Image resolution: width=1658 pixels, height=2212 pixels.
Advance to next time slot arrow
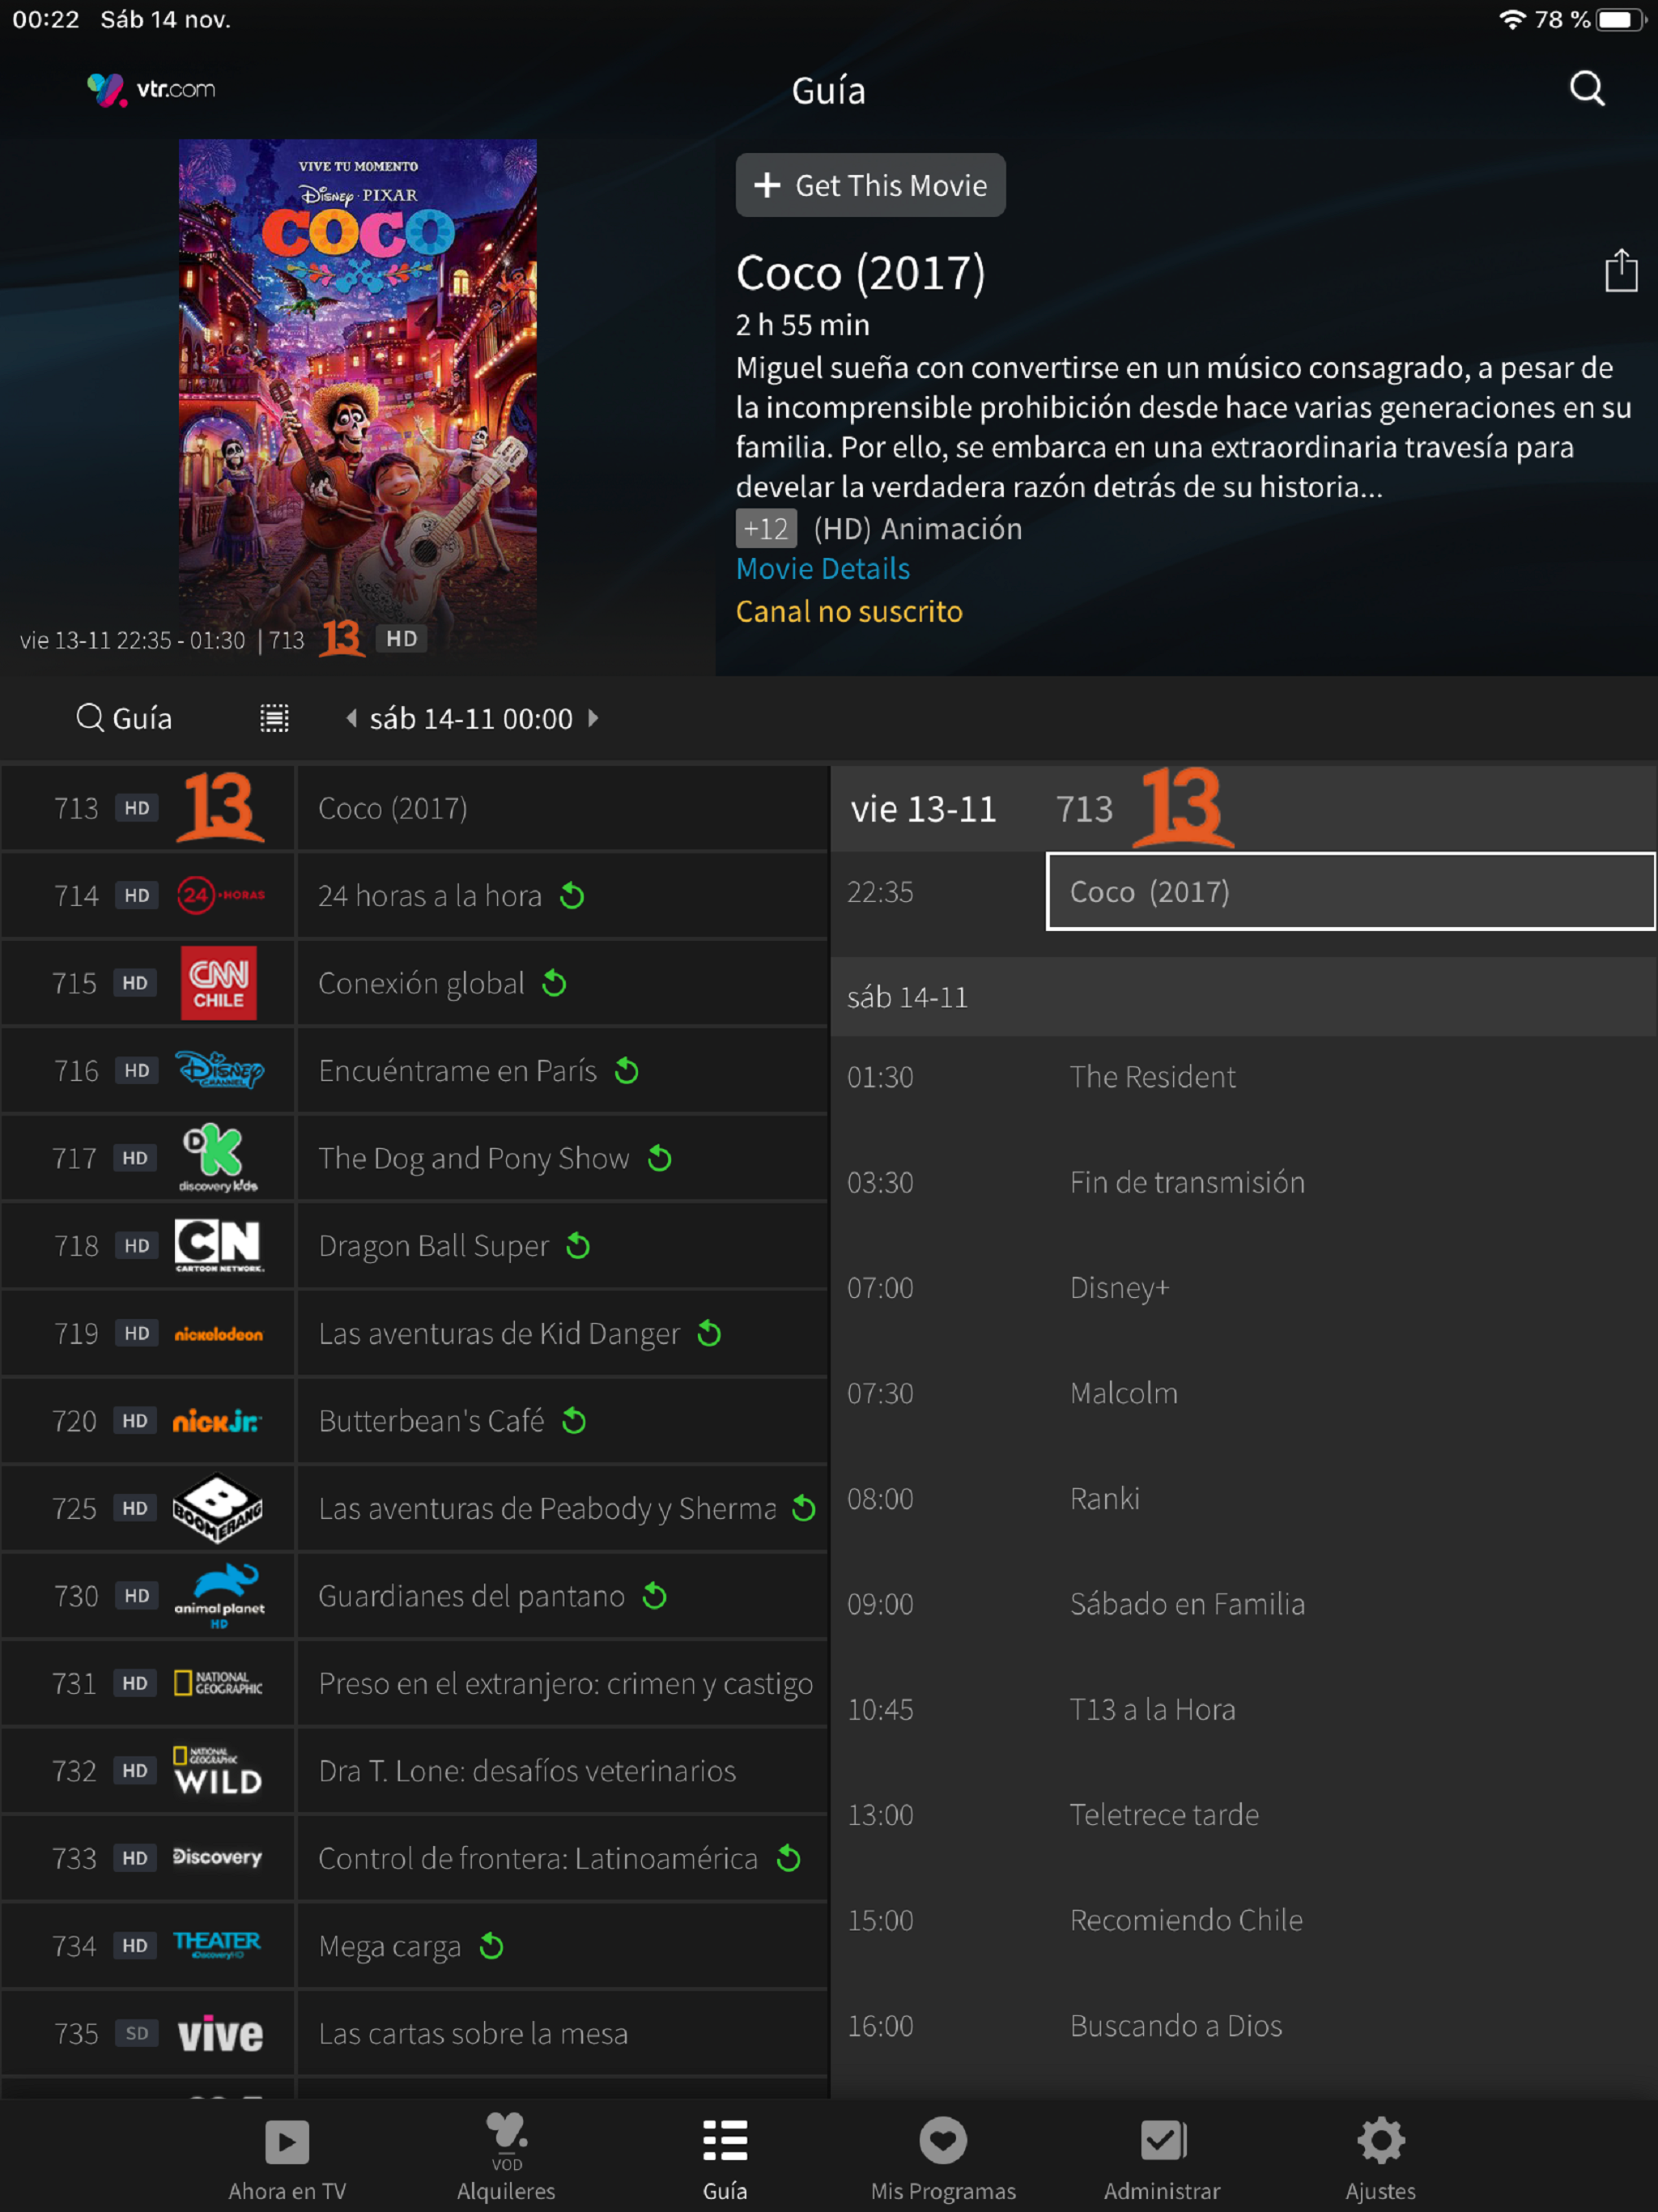tap(593, 718)
